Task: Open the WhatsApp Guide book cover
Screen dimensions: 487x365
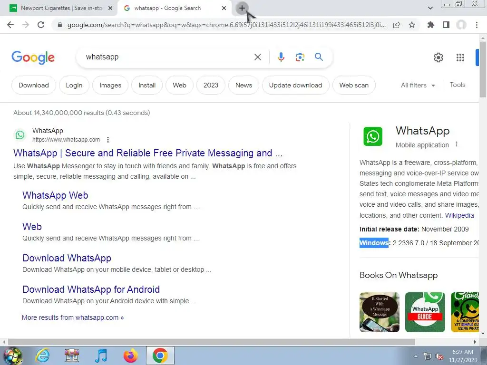Action: click(425, 312)
